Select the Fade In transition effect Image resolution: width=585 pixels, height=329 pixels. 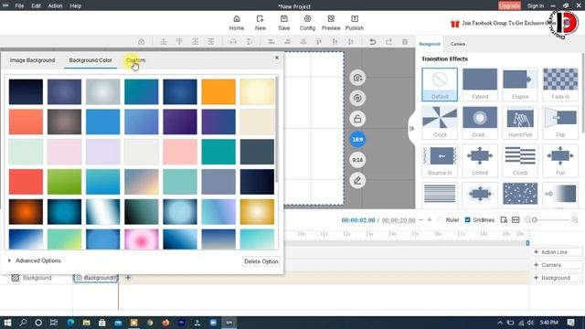(x=560, y=84)
